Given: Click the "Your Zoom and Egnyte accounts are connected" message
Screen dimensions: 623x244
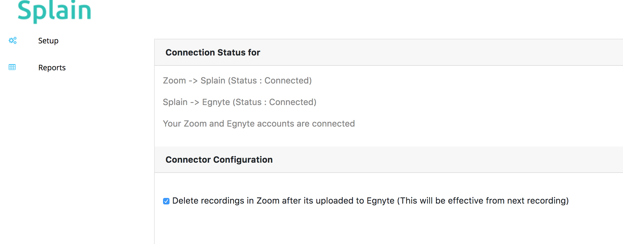Looking at the screenshot, I should (259, 124).
